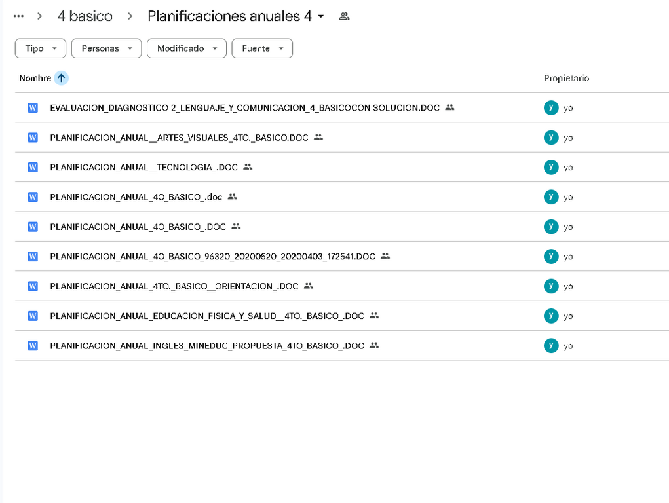Screen dimensions: 669x503
Task: Select file PLANIFICACION_ANUAL_EDUCACION_FISICA_Y_SALUD__4TO._BASICO_.DOC
Action: 207,316
